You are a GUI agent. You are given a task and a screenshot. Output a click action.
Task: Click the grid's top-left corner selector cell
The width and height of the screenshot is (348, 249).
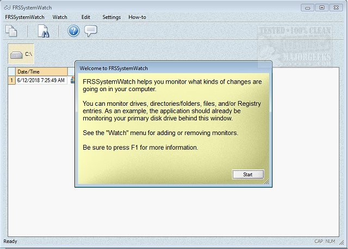(11, 72)
